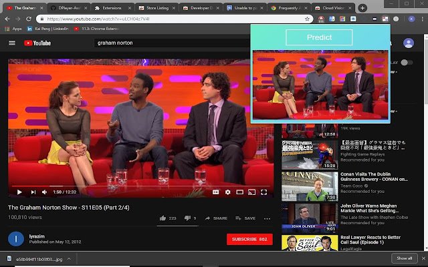Switch to the Frequently Asked tab
The height and width of the screenshot is (267, 428).
point(288,8)
